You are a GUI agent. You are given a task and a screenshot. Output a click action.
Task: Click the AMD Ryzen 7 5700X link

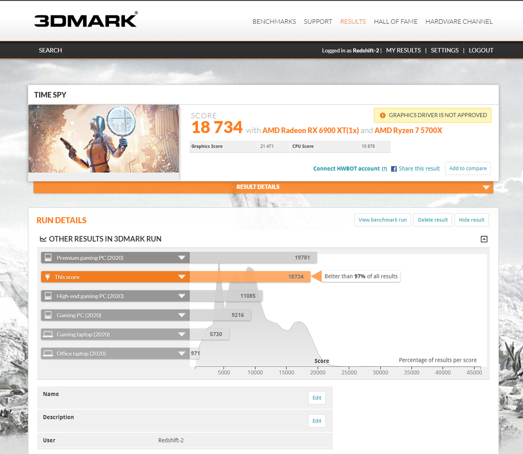[408, 130]
